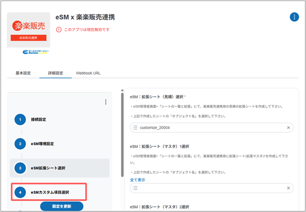
Task: Go to the 接続設定 step
Action: click(39, 119)
